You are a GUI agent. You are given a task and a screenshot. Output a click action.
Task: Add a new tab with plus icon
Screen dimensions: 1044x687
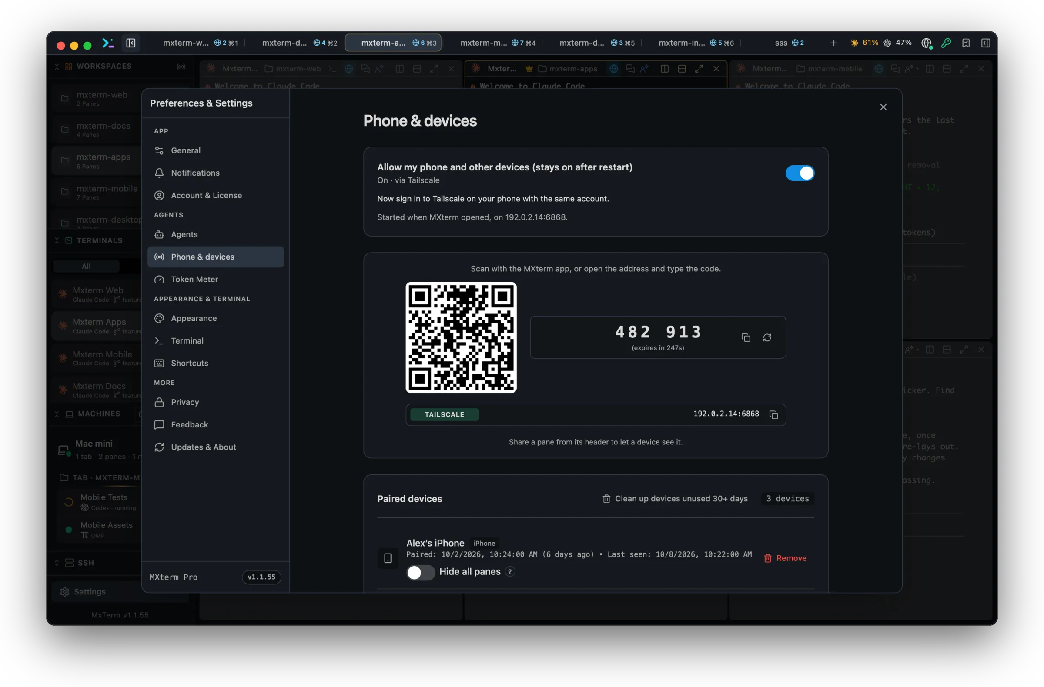click(x=833, y=43)
